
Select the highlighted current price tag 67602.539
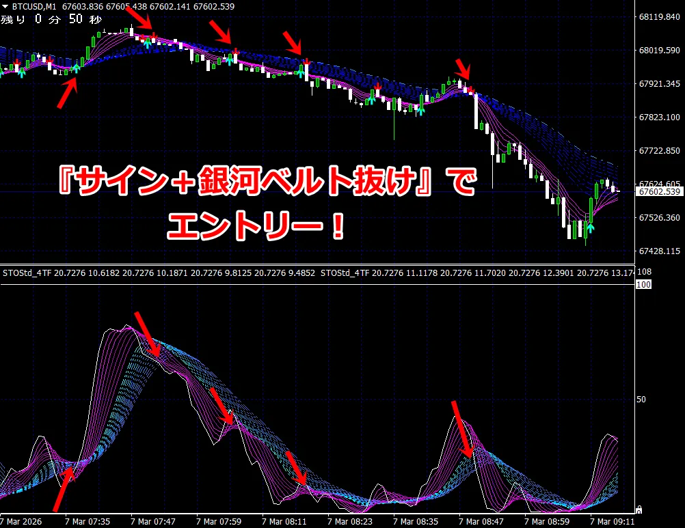[660, 192]
